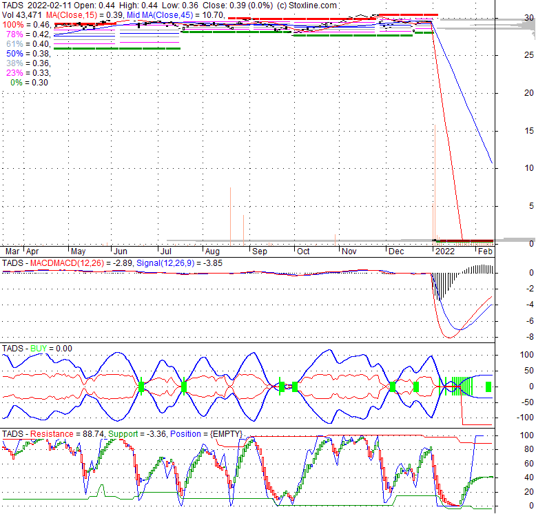Click the price axis value 25
This screenshot has width=536, height=514.
pos(529,55)
